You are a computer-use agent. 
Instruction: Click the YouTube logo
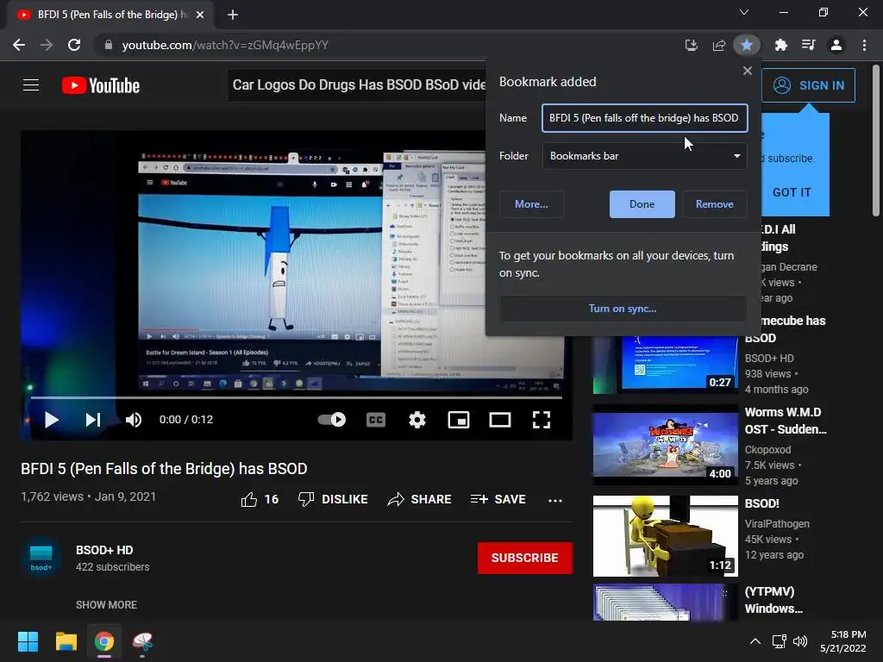pos(101,85)
